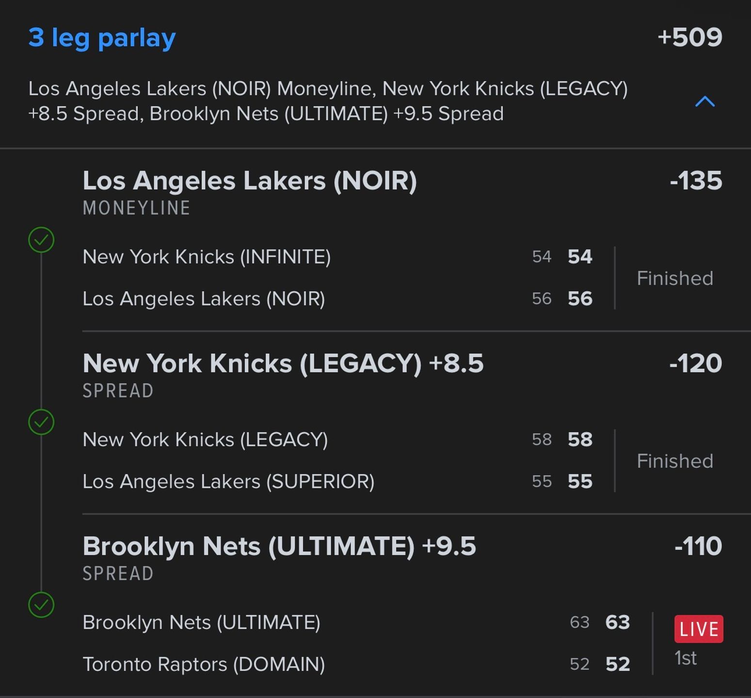751x698 pixels.
Task: Select Toronto Raptors (DOMAIN) score row
Action: (356, 664)
